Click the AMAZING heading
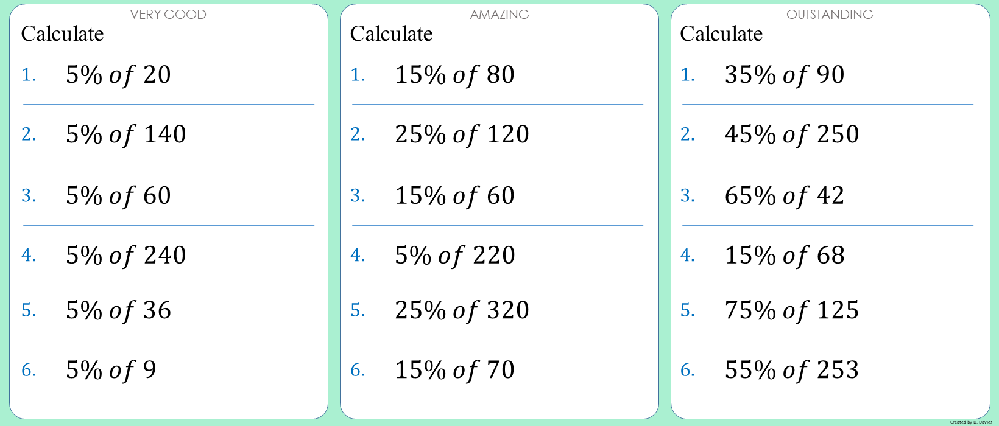Screen dimensions: 999x426 click(x=499, y=15)
